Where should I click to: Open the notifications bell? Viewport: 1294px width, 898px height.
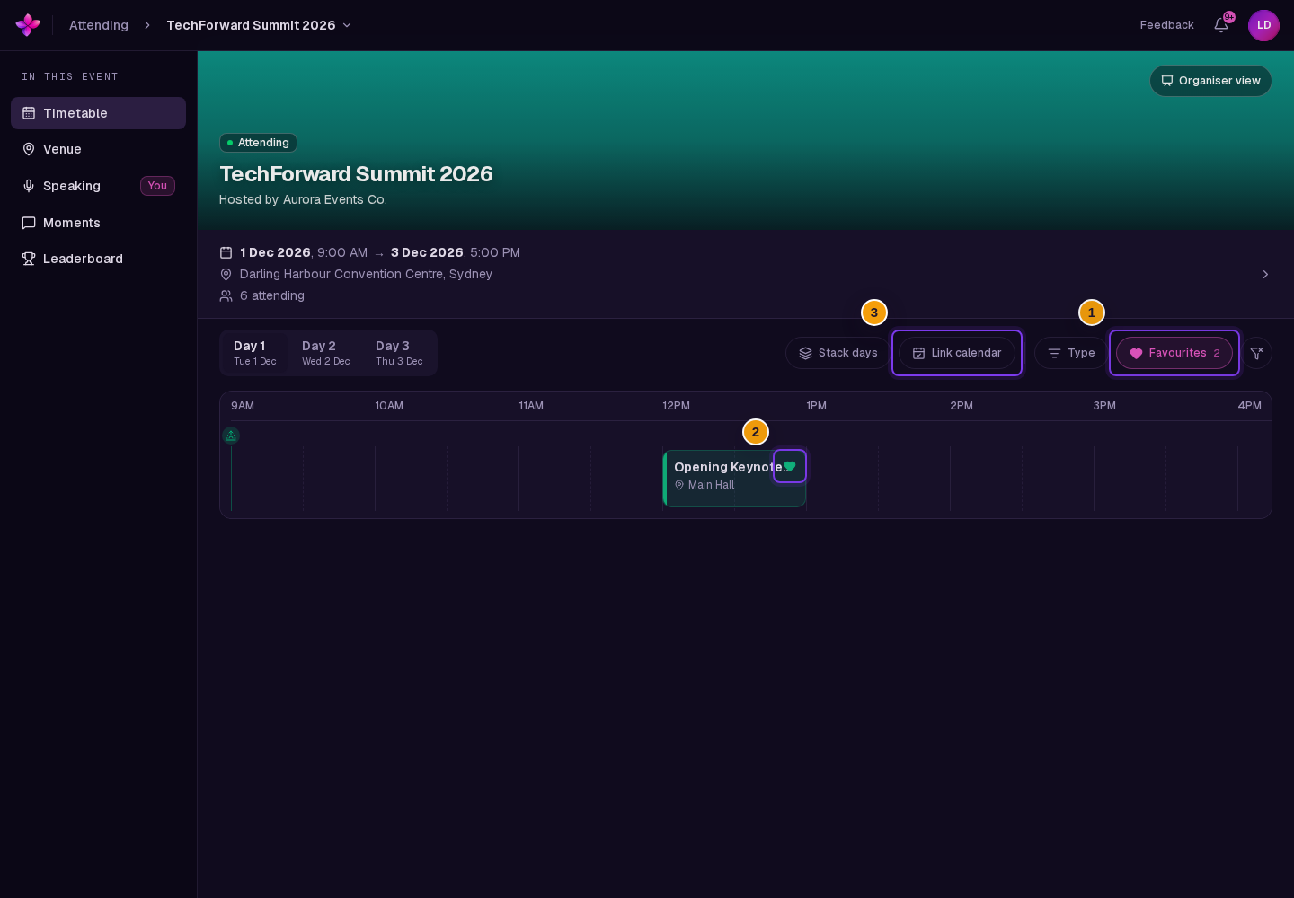click(1221, 25)
